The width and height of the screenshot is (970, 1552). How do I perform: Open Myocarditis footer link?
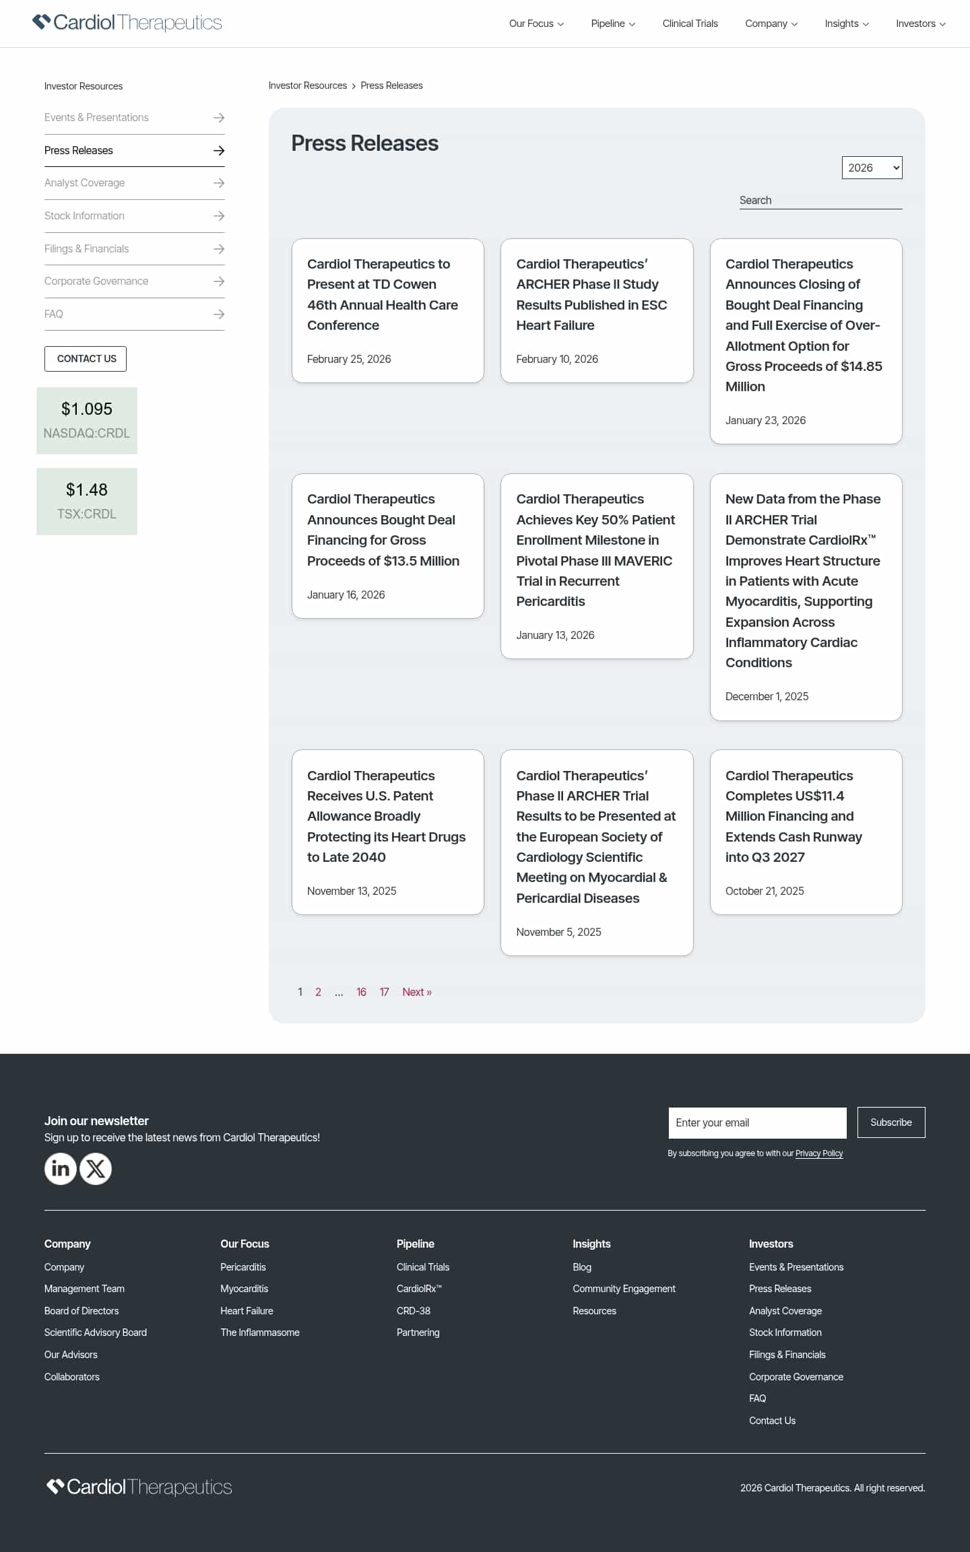[x=244, y=1289]
